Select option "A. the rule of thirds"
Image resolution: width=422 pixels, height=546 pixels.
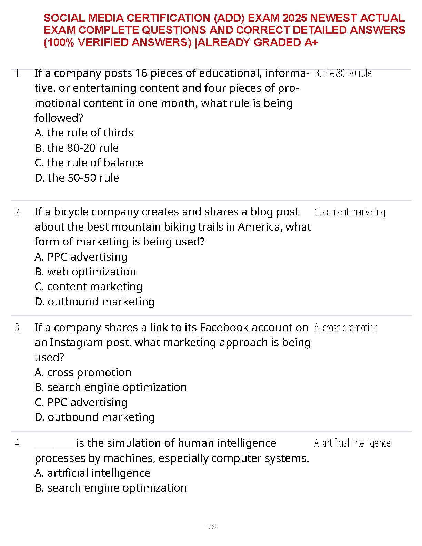[84, 133]
